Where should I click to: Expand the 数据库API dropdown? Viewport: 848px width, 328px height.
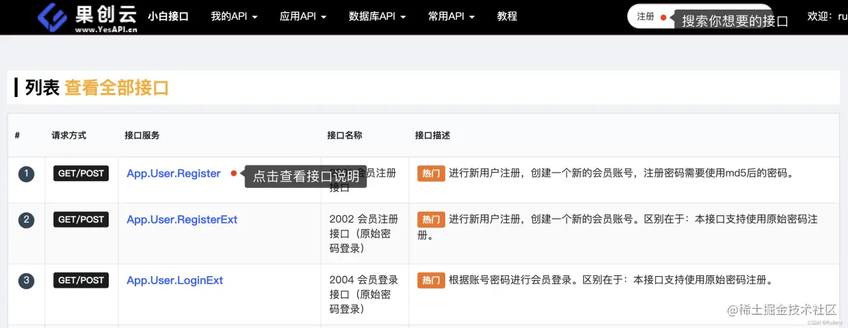pos(377,16)
